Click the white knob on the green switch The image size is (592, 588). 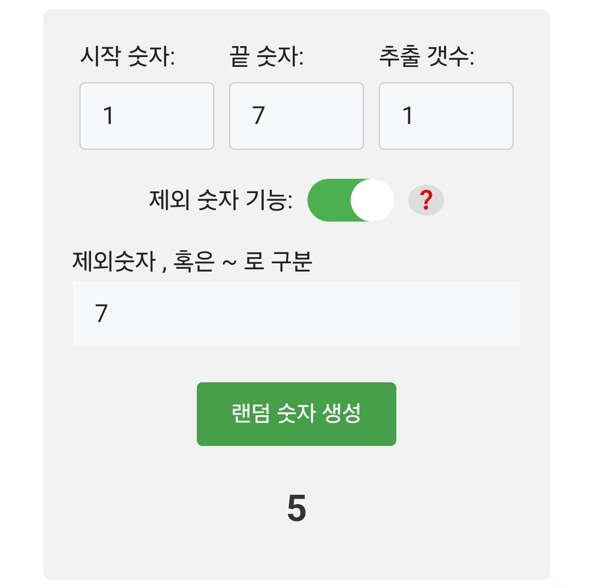[372, 200]
